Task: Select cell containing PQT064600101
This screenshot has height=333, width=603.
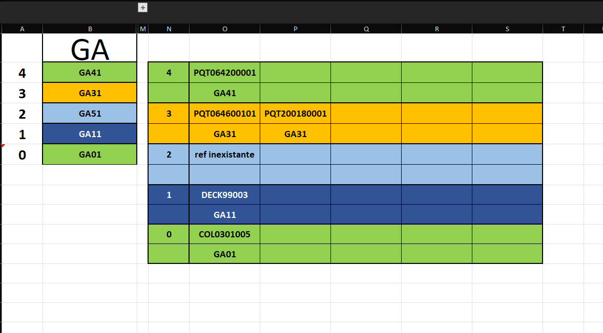Action: pyautogui.click(x=224, y=114)
